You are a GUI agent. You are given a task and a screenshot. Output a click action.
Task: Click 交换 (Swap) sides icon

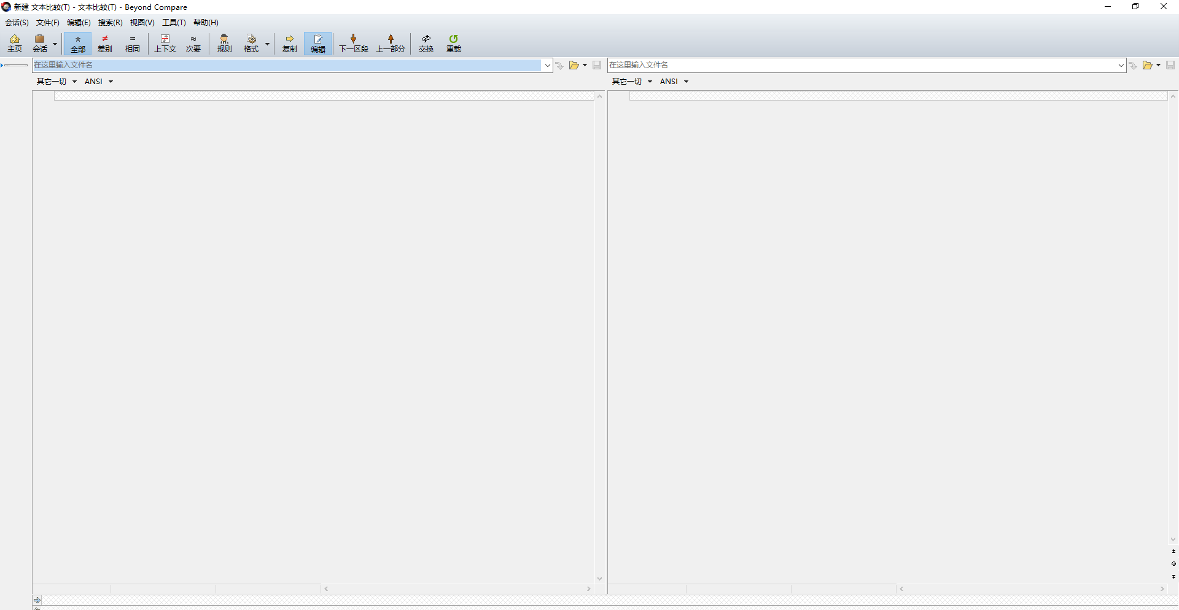click(x=426, y=44)
